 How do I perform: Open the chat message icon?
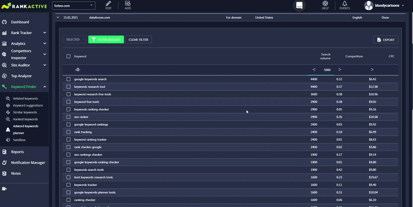299,5
